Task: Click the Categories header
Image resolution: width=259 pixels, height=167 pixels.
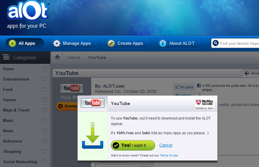Action: [25, 58]
